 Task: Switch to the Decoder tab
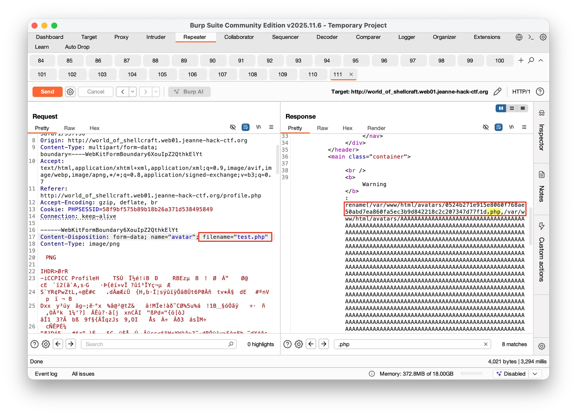tap(327, 37)
